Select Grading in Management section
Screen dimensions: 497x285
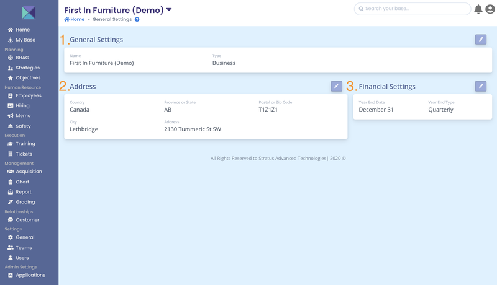pyautogui.click(x=25, y=202)
